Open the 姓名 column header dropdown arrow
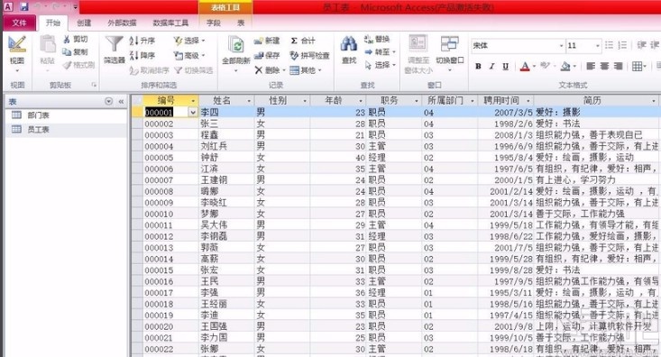661x357 pixels. (x=249, y=101)
